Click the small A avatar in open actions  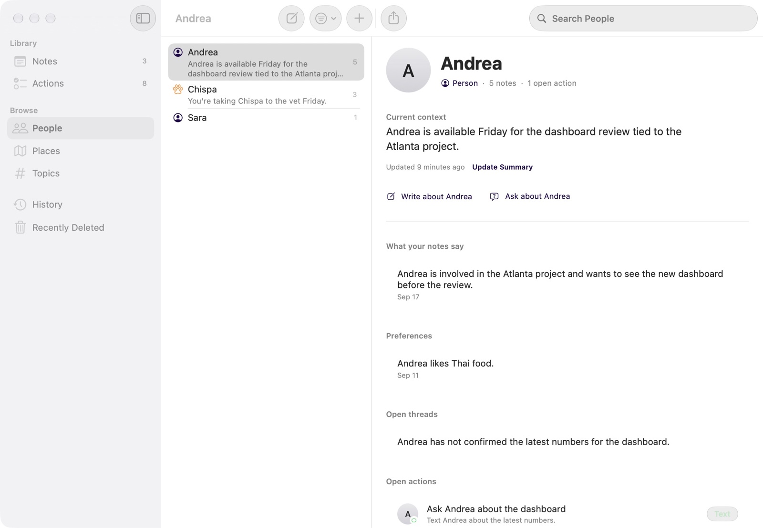point(408,514)
